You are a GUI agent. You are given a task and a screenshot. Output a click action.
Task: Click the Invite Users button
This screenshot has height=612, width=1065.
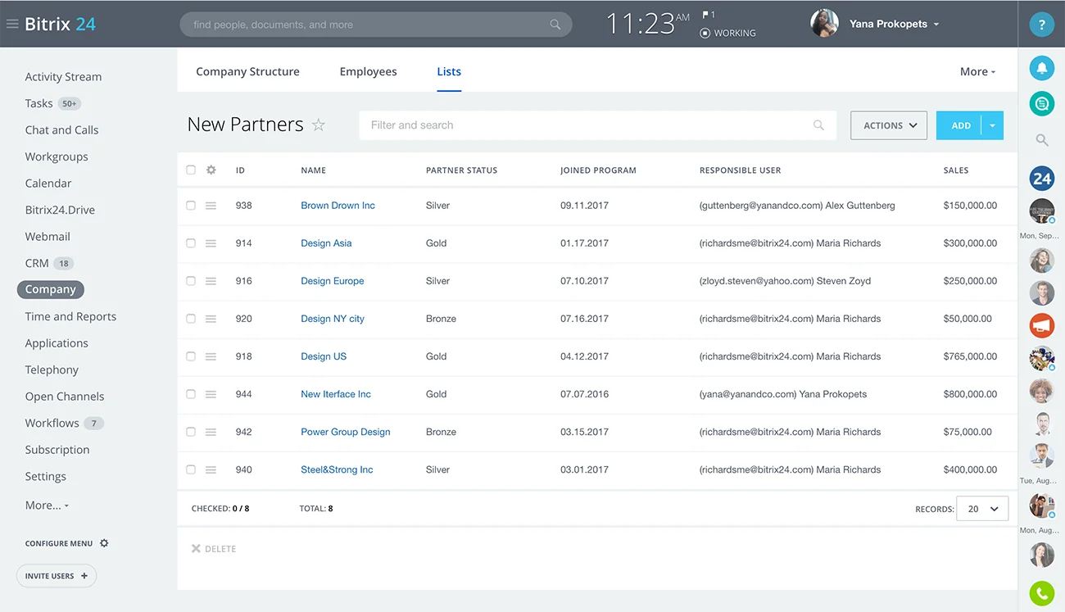[x=57, y=576]
